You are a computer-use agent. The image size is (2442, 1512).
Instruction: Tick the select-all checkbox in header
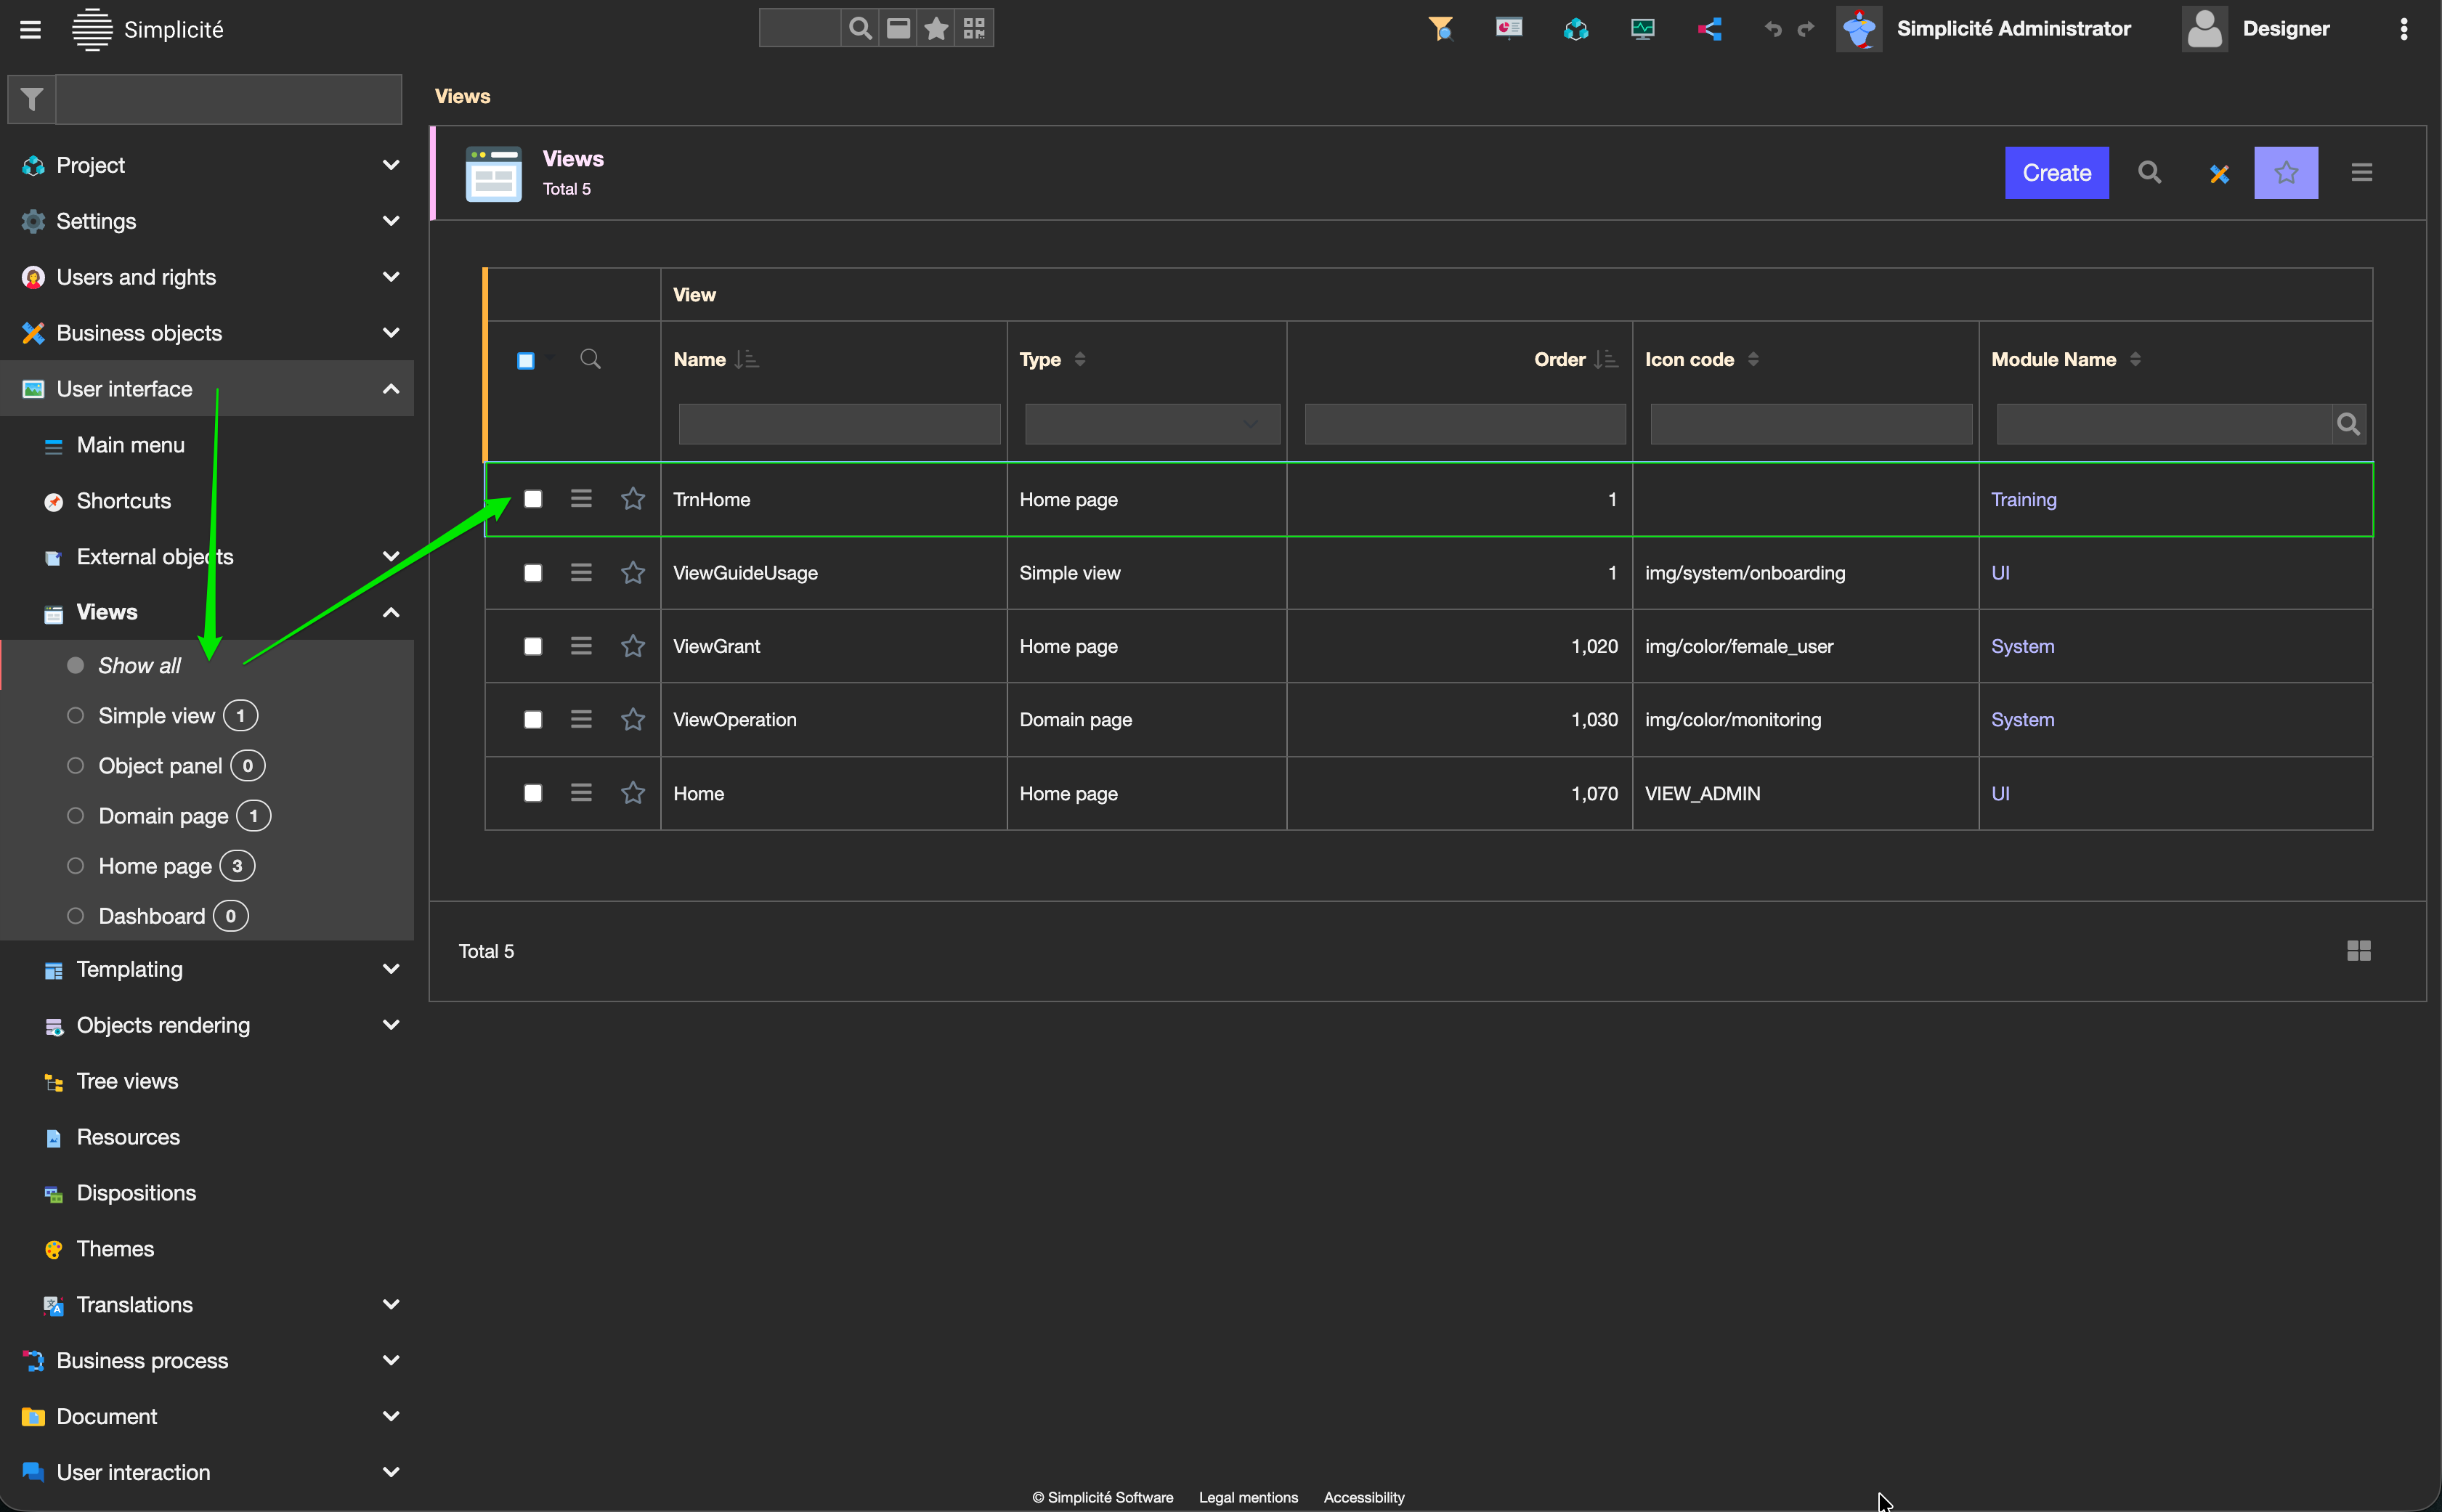tap(526, 360)
